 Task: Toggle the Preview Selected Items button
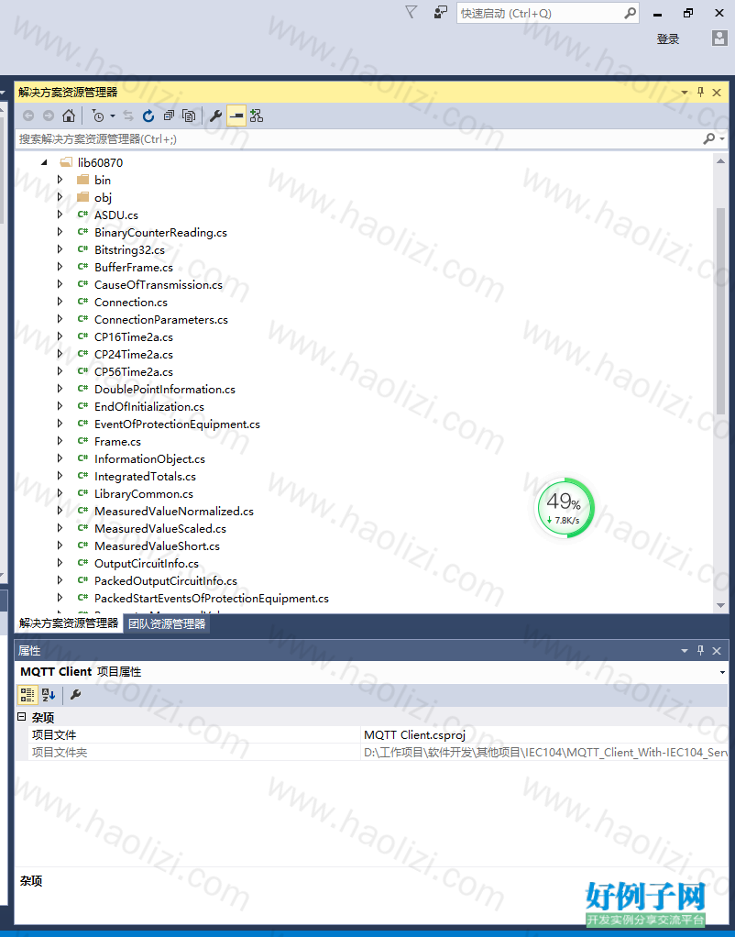[236, 116]
